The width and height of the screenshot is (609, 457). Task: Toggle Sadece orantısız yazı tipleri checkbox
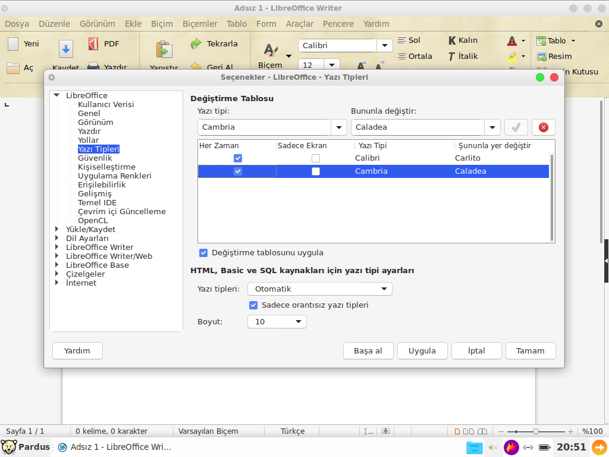pyautogui.click(x=253, y=305)
